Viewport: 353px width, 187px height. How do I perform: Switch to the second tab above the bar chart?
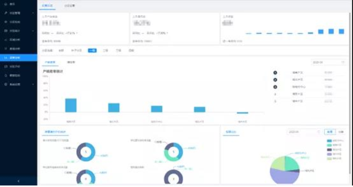71,62
